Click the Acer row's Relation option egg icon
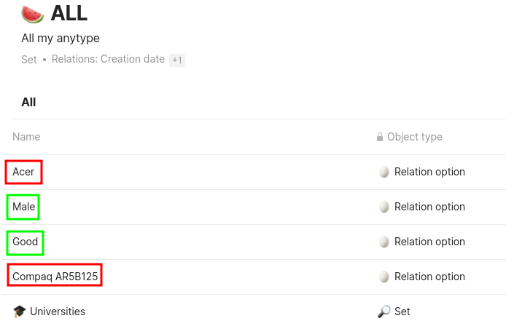Viewport: 506px width, 329px height. coord(384,172)
